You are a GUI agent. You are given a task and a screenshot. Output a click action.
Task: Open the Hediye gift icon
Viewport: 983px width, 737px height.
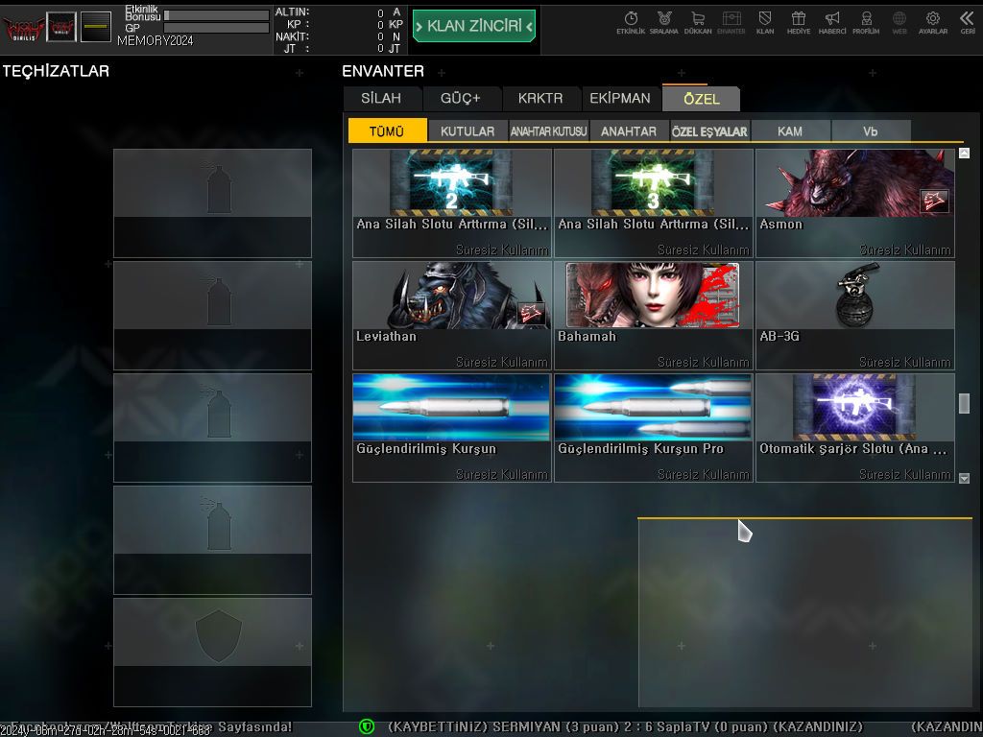798,23
